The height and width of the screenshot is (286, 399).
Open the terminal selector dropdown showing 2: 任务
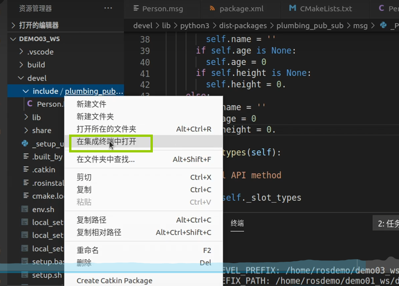pyautogui.click(x=388, y=224)
